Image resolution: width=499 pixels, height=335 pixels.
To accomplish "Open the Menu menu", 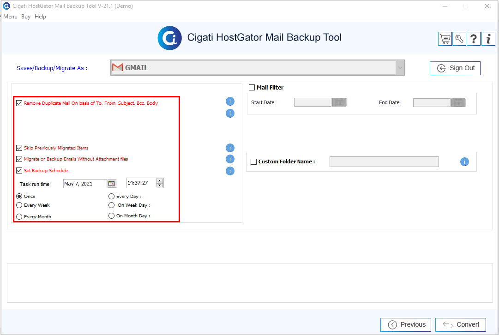I will tap(10, 17).
